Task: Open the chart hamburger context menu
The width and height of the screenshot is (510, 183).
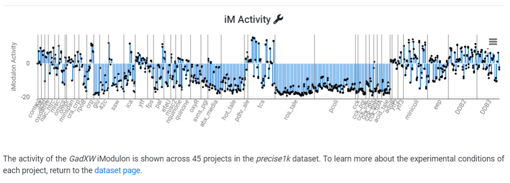Action: pos(493,42)
